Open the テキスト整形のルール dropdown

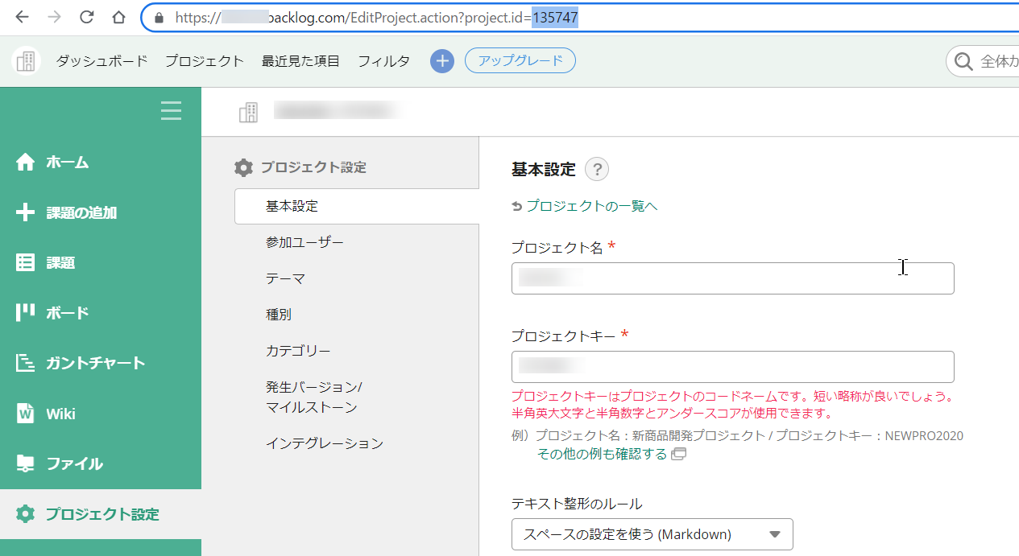pos(652,534)
